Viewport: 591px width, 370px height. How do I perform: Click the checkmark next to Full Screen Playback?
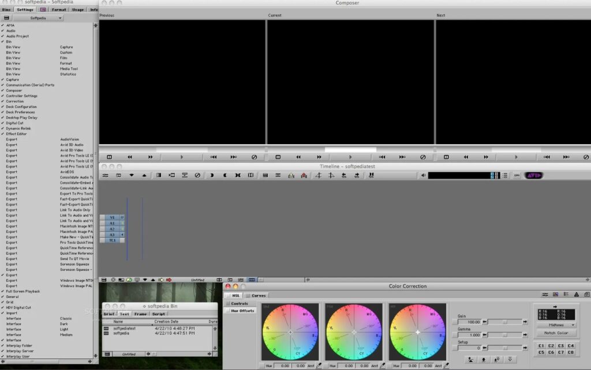pyautogui.click(x=3, y=291)
